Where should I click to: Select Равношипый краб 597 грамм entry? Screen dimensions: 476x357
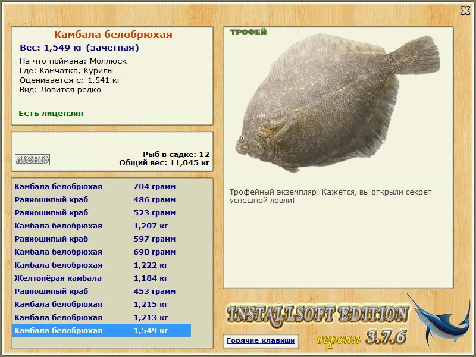(x=102, y=239)
